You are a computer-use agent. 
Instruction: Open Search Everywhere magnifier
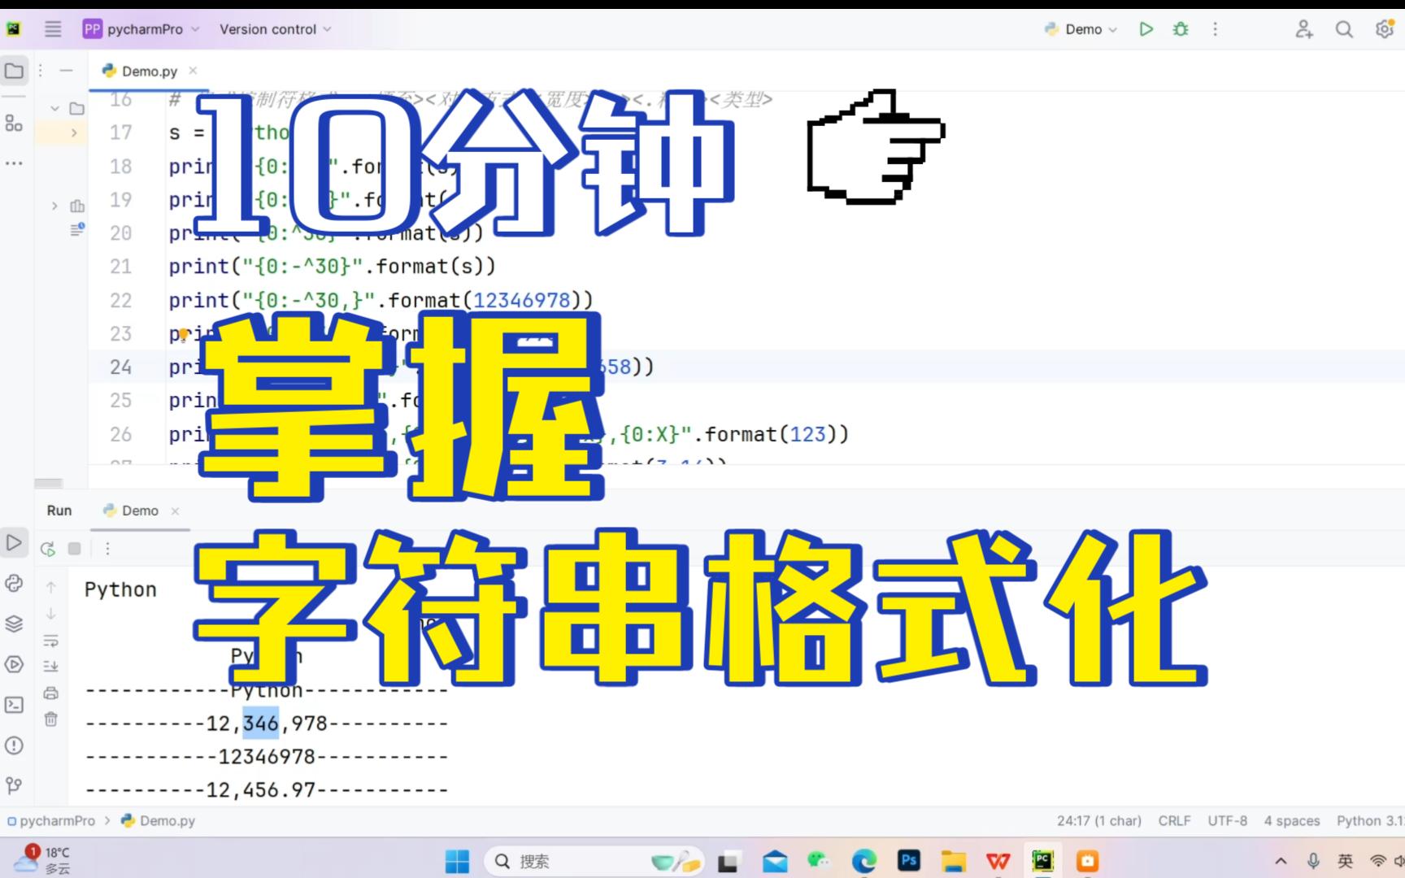pyautogui.click(x=1344, y=29)
